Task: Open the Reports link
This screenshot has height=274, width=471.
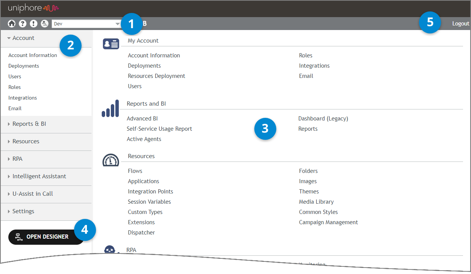Action: point(308,129)
